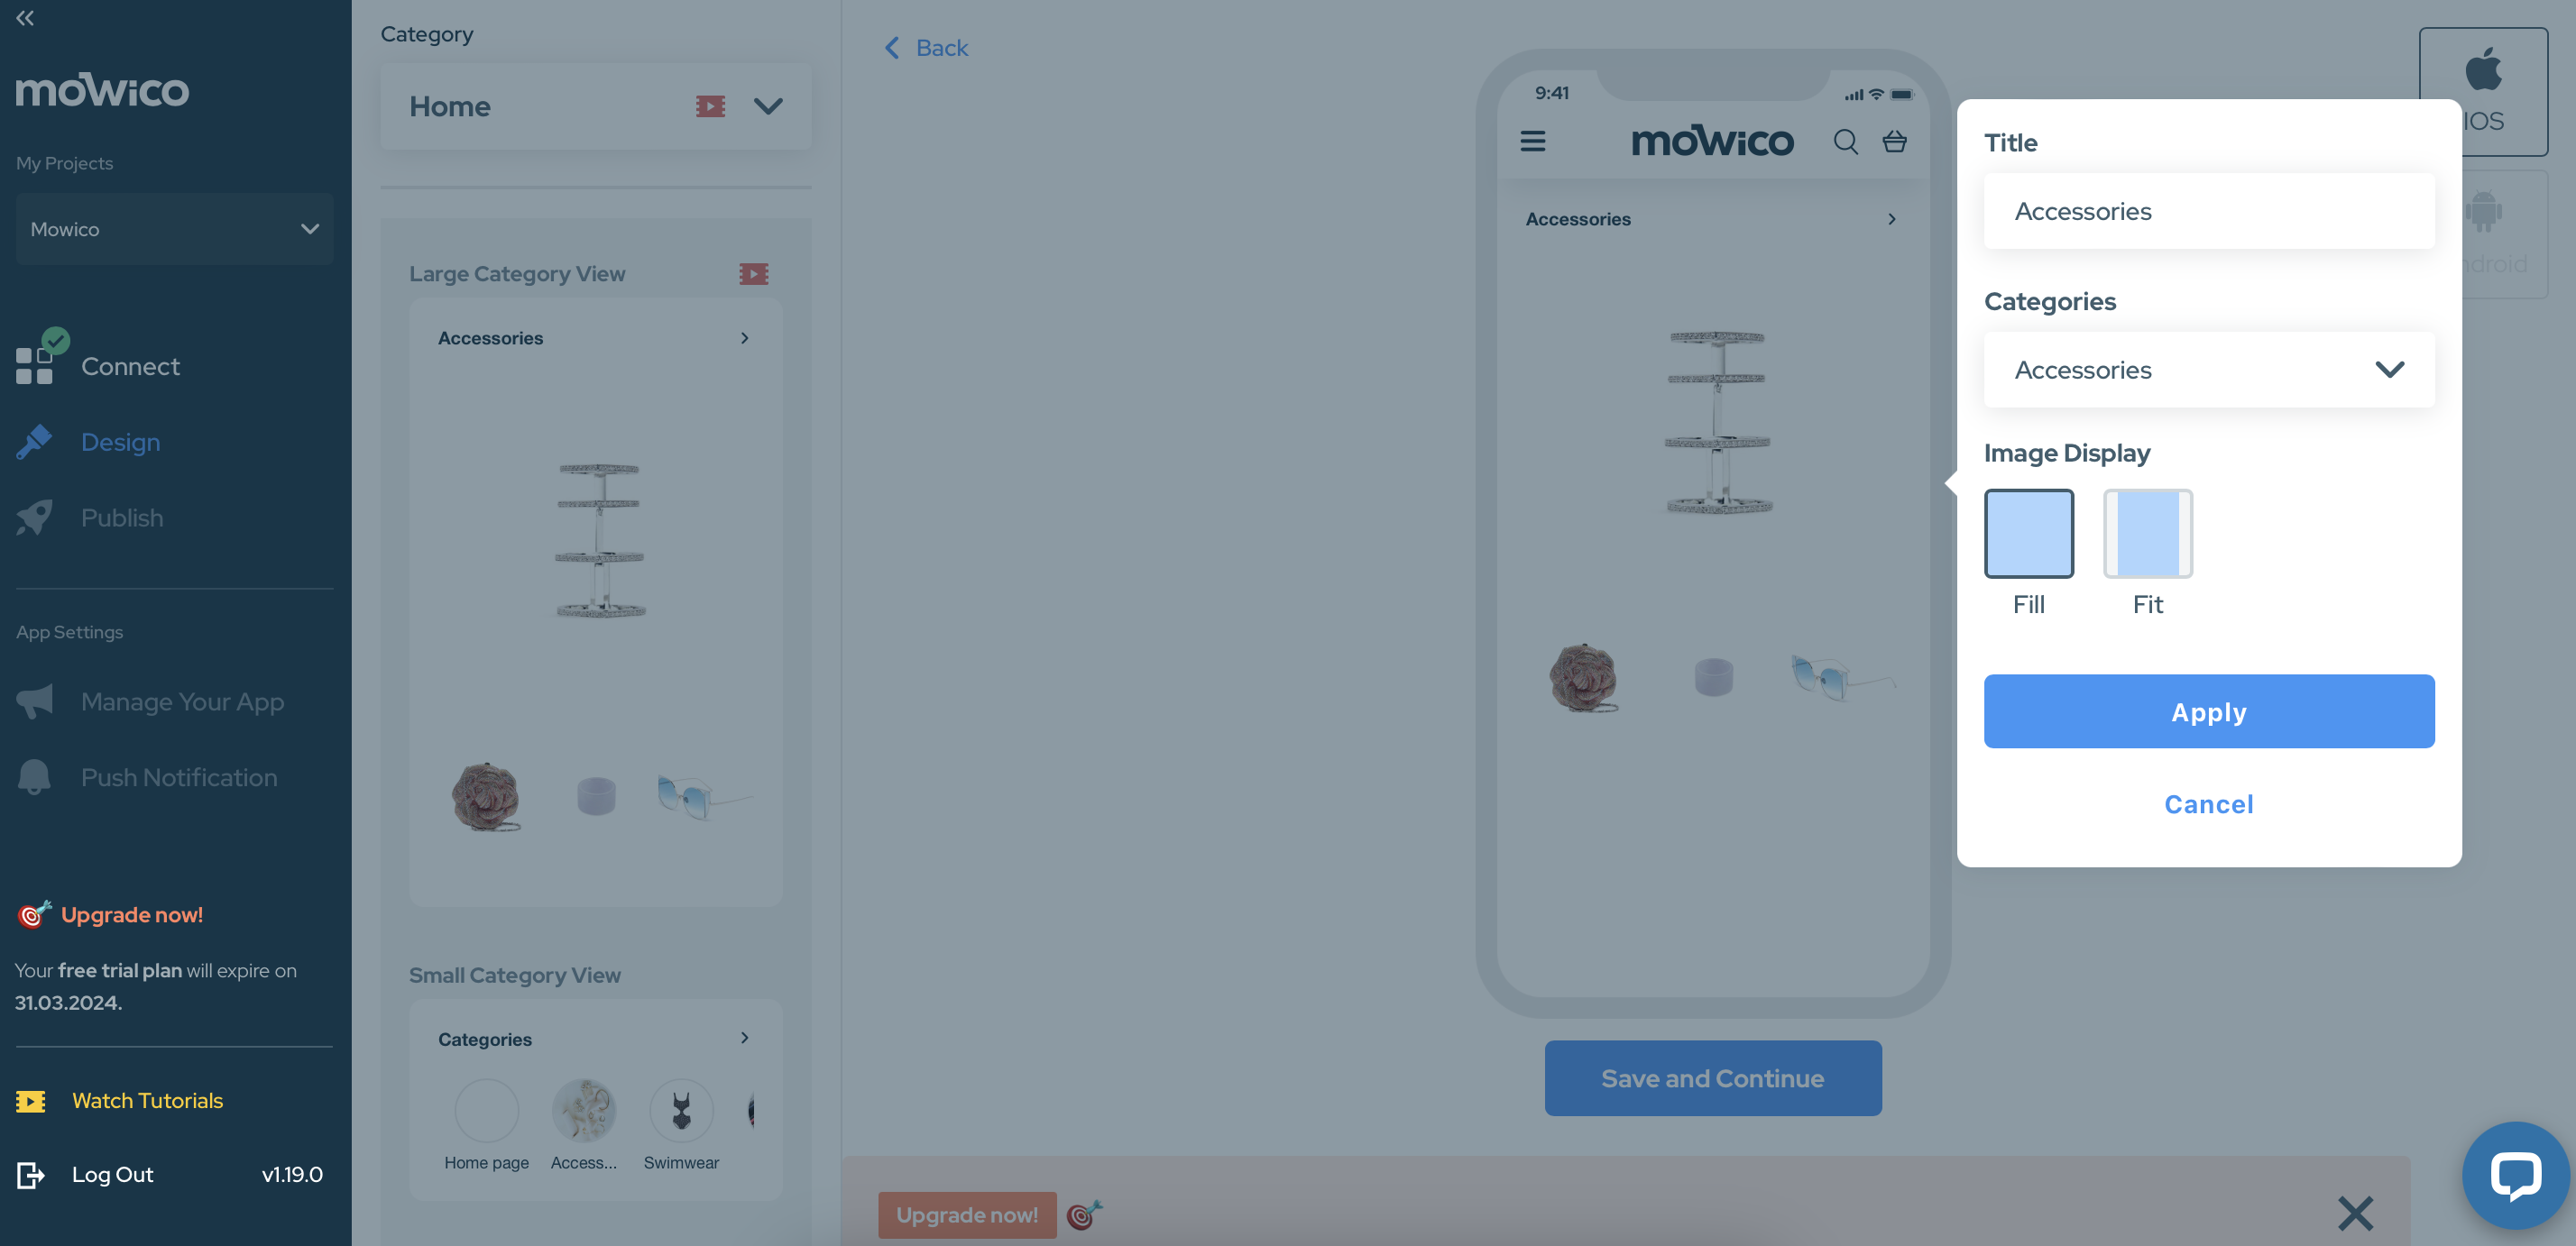Click Save and Continue button
This screenshot has height=1246, width=2576.
point(1714,1077)
